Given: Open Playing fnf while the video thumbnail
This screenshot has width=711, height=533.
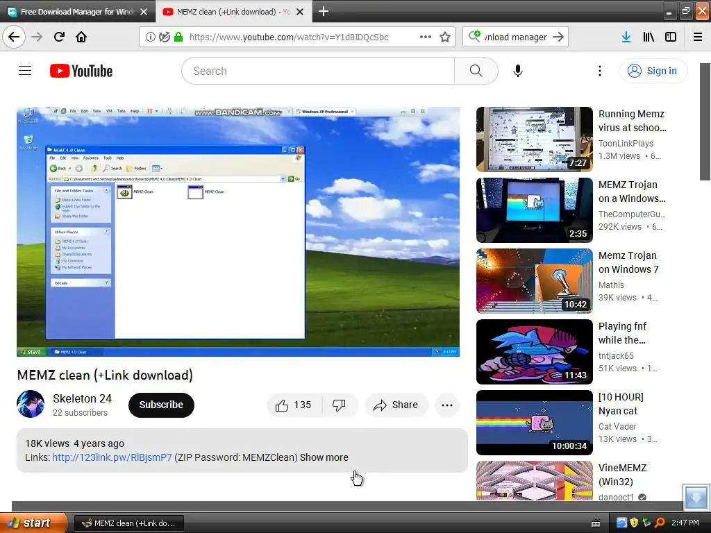Looking at the screenshot, I should (534, 352).
